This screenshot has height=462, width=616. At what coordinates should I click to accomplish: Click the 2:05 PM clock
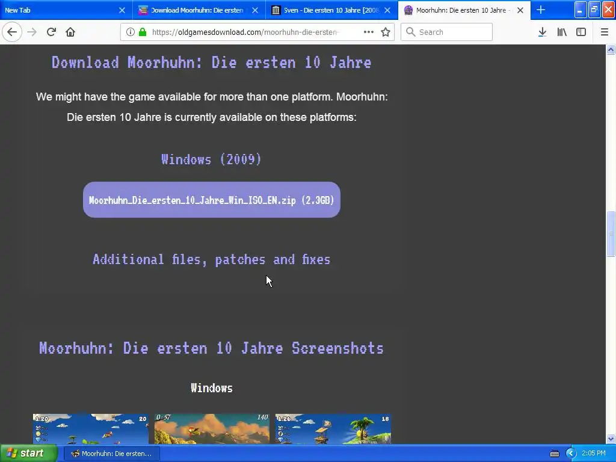click(594, 453)
